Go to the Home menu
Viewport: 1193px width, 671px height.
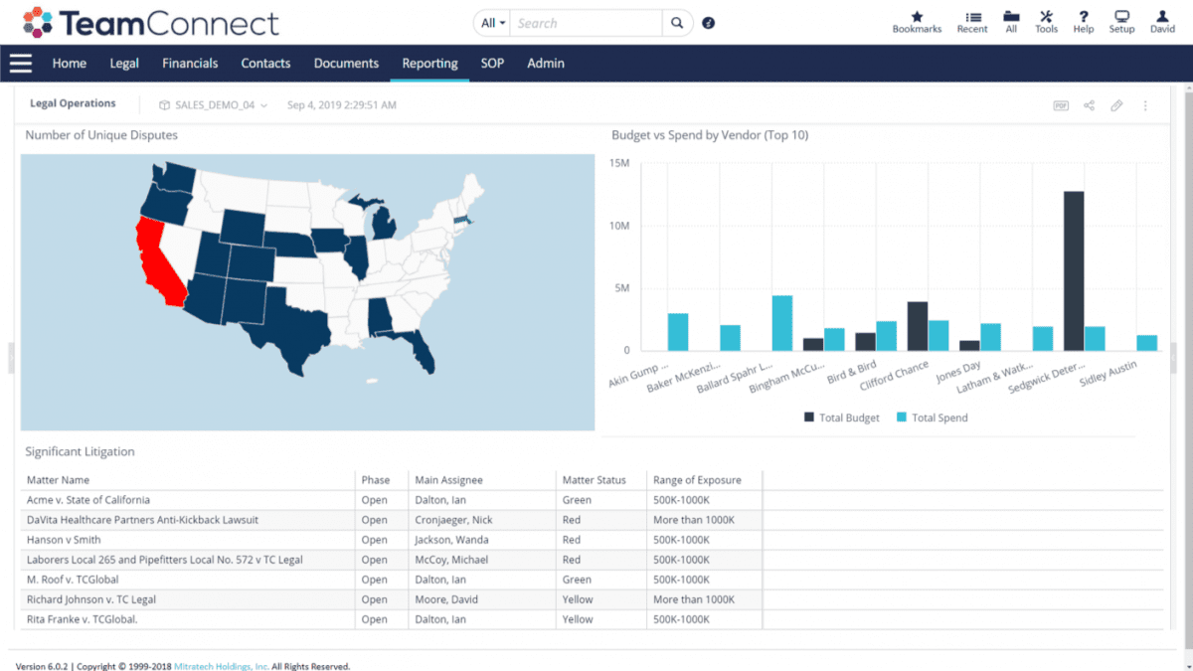point(69,63)
